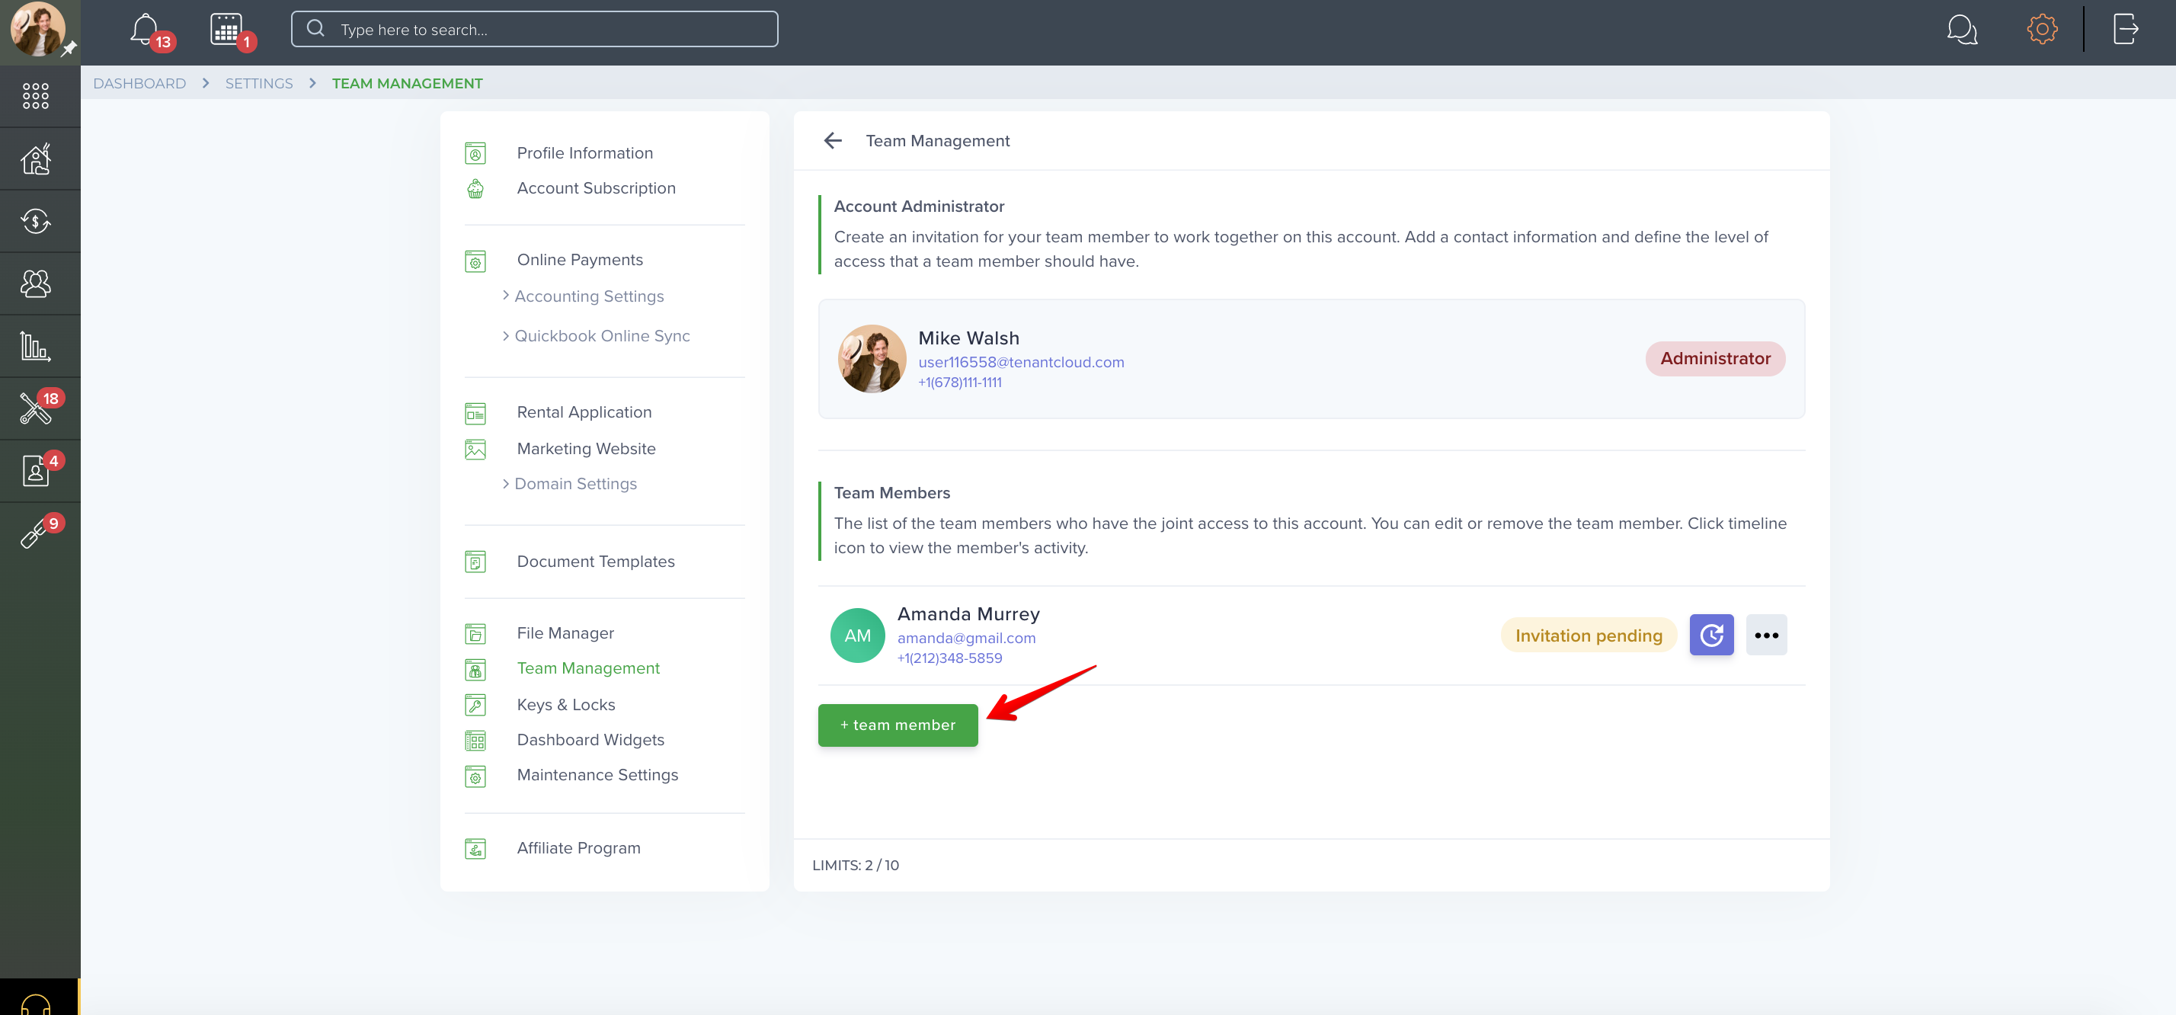Click the Affiliate Program icon
The height and width of the screenshot is (1015, 2176).
click(x=475, y=849)
